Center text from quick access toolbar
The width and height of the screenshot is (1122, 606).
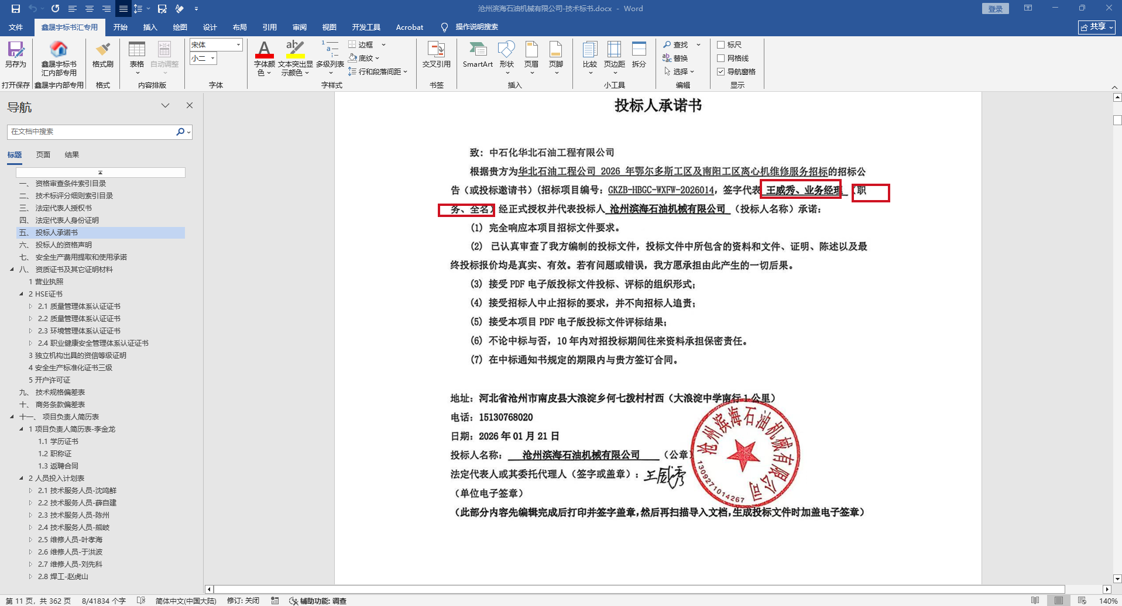(x=90, y=9)
